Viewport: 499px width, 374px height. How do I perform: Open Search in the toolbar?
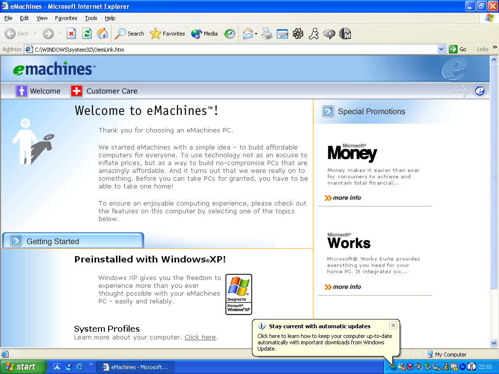coord(130,34)
